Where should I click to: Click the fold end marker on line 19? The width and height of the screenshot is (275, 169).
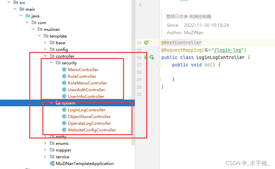pos(159,79)
